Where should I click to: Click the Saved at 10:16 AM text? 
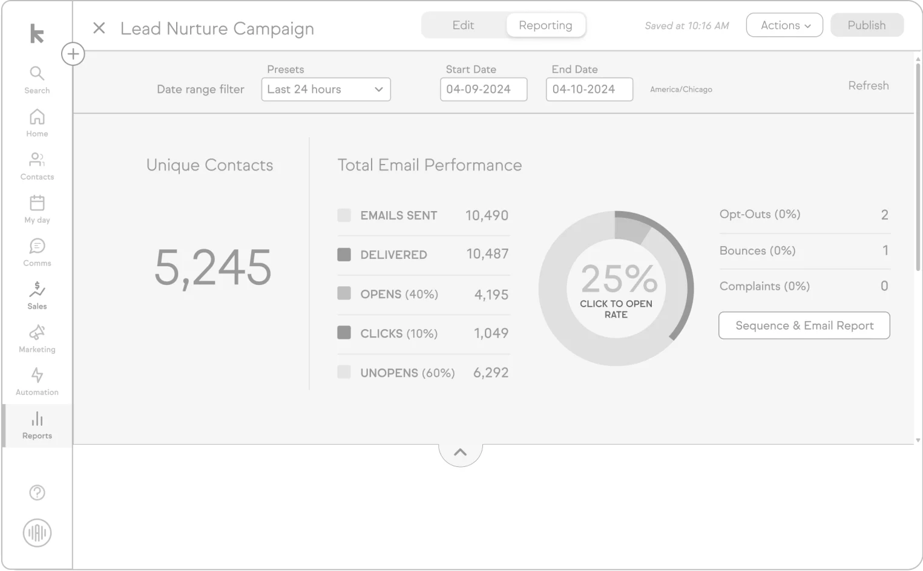687,26
